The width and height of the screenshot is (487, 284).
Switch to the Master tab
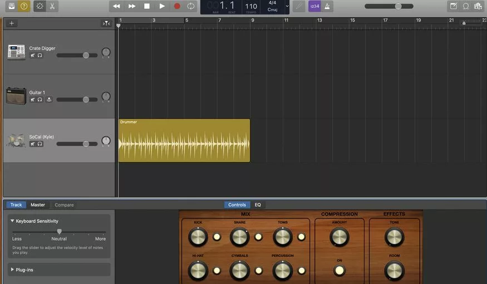[38, 205]
